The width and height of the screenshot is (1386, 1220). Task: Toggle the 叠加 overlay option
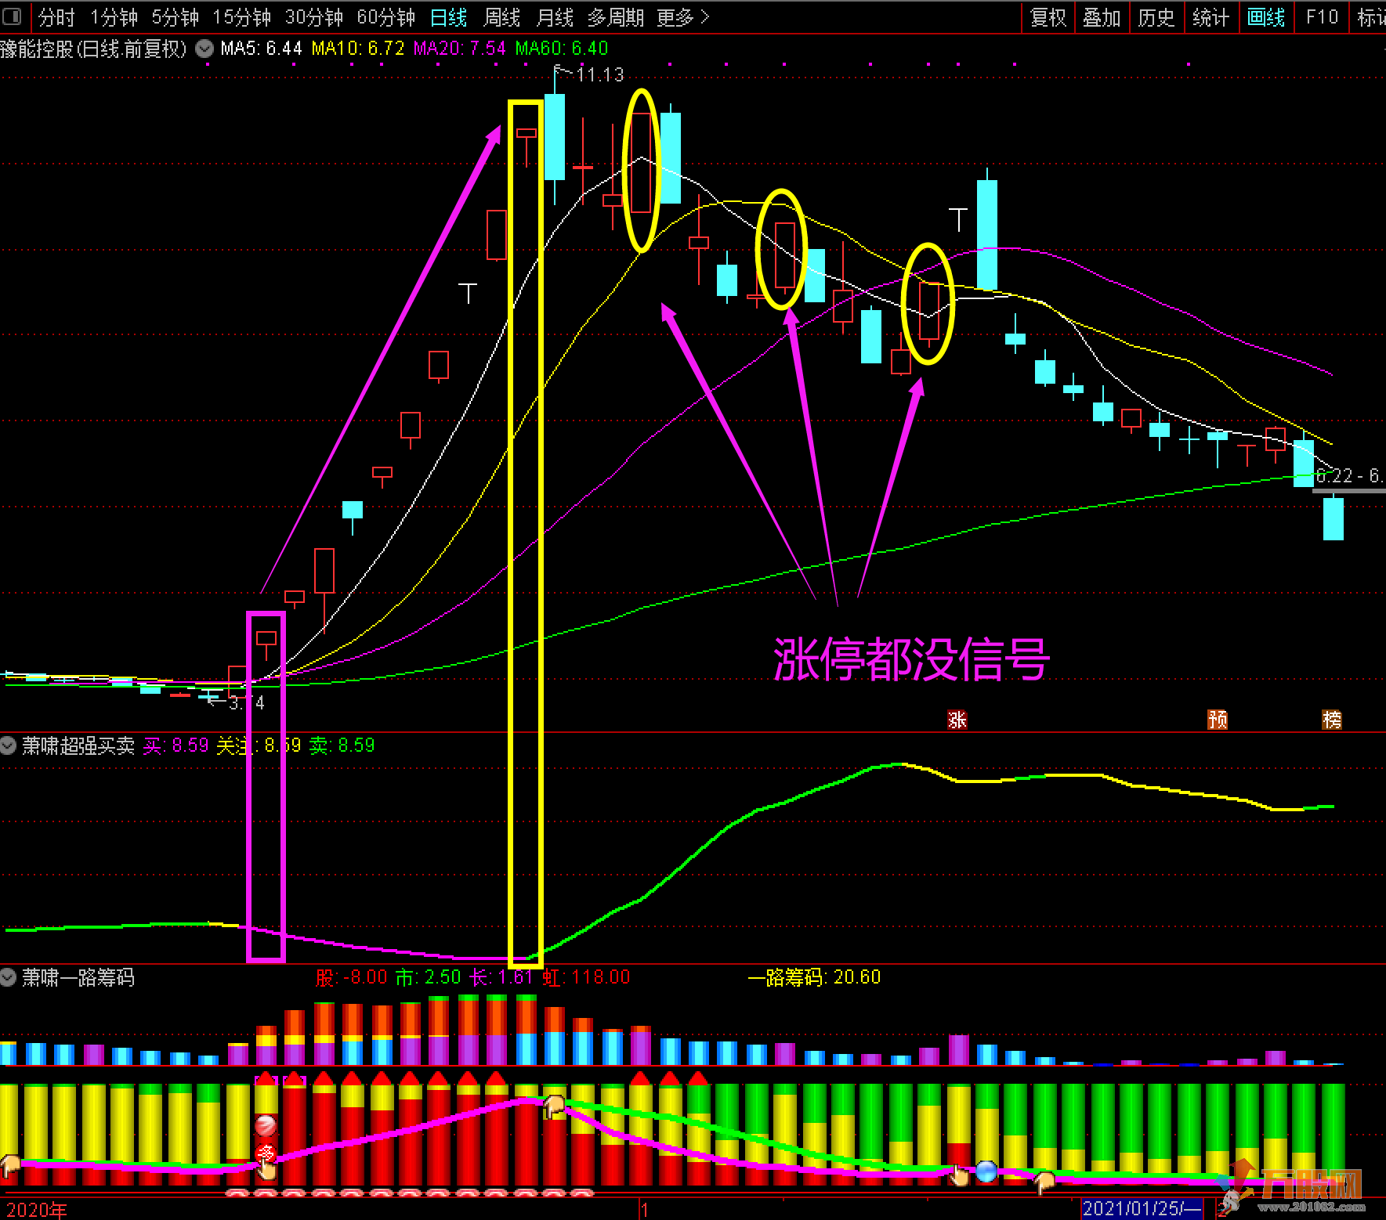[1101, 17]
